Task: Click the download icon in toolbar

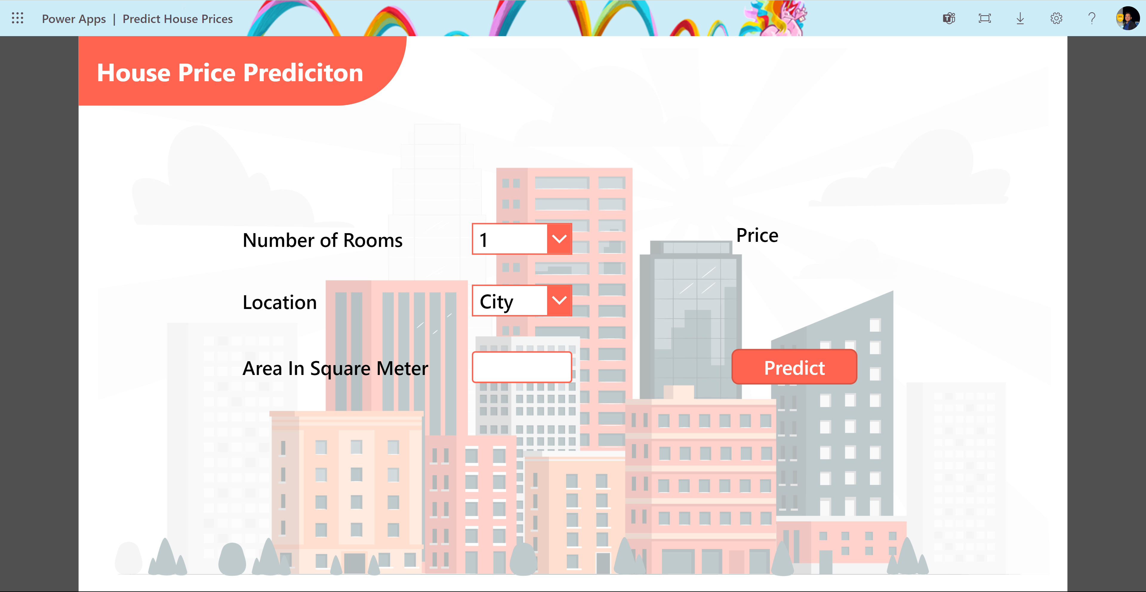Action: 1020,18
